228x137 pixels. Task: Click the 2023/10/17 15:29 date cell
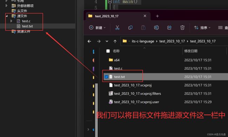coord(198,102)
